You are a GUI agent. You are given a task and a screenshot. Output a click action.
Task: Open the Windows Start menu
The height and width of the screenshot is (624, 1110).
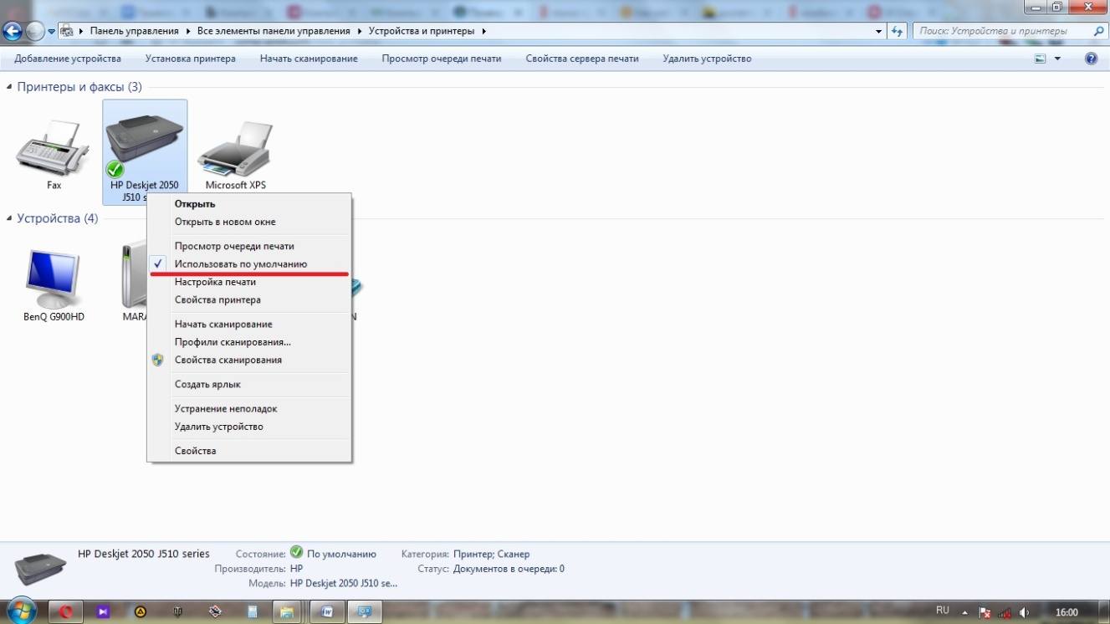[x=20, y=611]
